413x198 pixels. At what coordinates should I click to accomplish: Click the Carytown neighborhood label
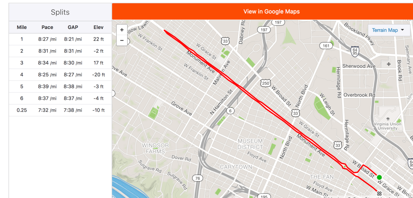(236, 167)
